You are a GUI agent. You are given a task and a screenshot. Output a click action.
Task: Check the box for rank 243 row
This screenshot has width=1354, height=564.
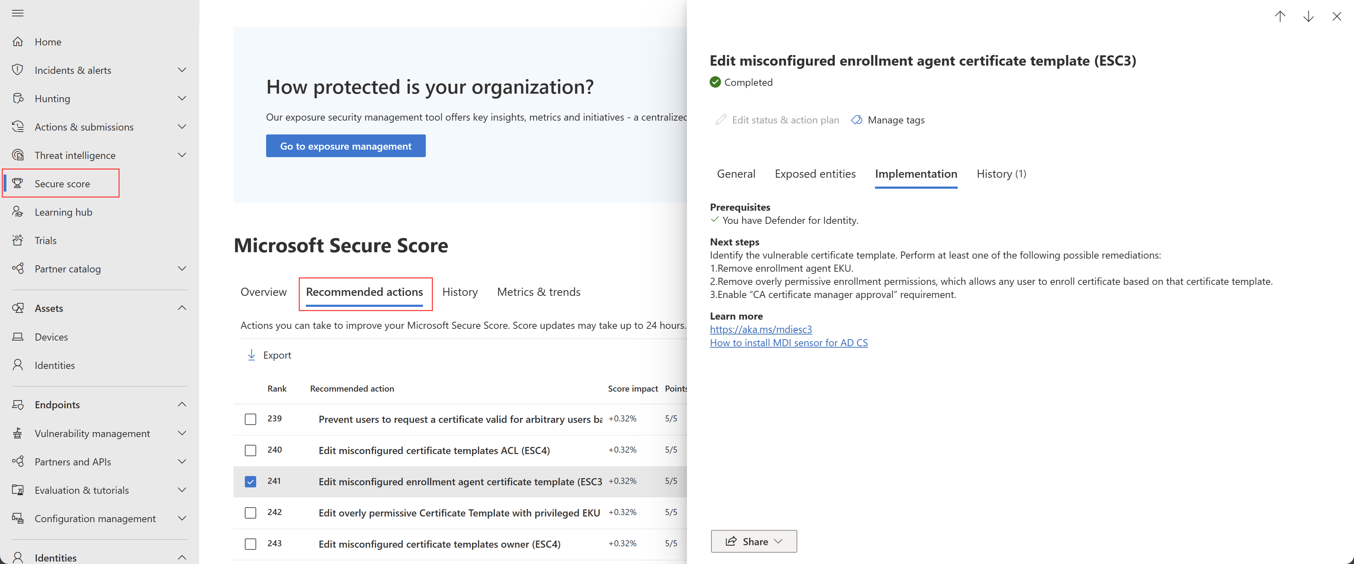(250, 544)
